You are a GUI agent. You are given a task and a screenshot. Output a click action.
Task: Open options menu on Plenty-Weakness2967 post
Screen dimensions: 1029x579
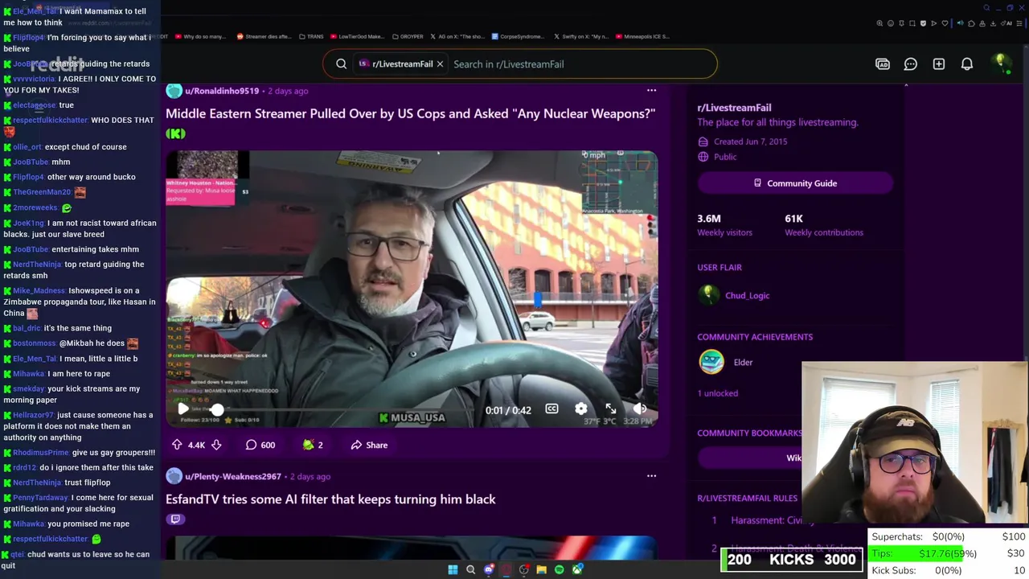coord(651,476)
